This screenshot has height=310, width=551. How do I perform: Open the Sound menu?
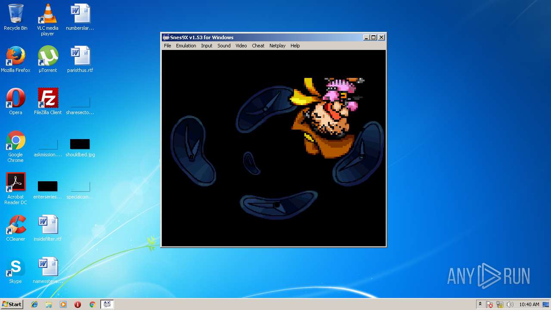(224, 46)
